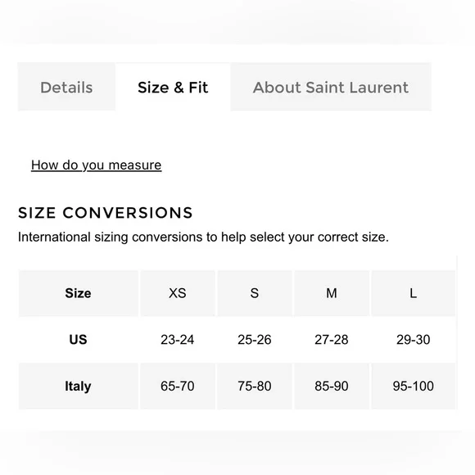Select the US 23-24 cell
The image size is (475, 475).
(178, 340)
